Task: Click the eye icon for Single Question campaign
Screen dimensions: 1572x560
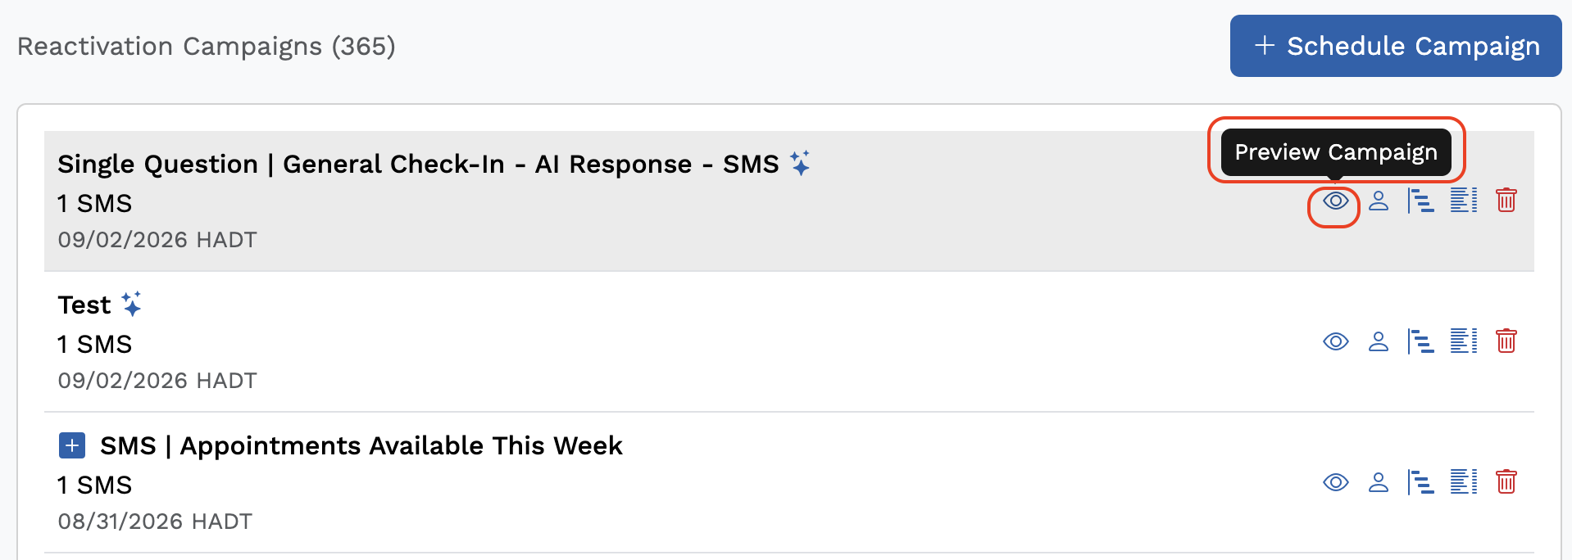Action: [1335, 201]
